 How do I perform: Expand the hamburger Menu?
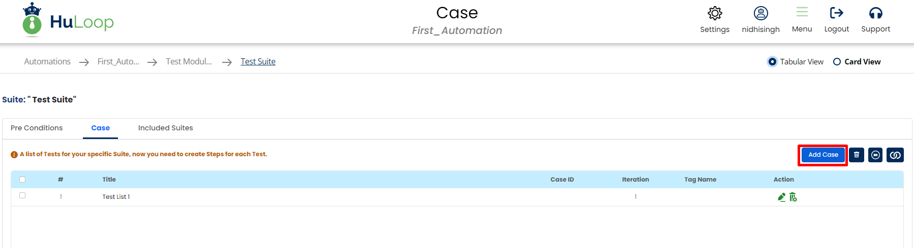pyautogui.click(x=802, y=13)
